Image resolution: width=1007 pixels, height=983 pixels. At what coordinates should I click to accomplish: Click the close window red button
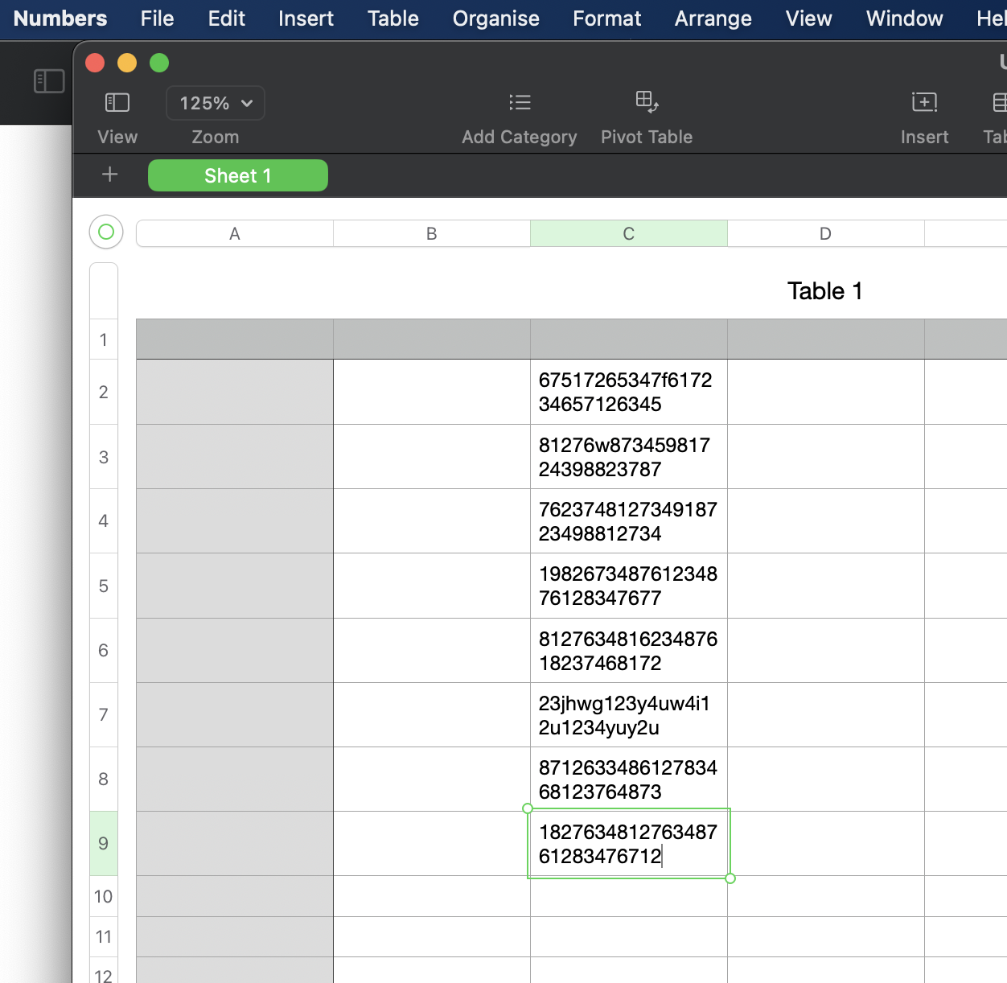tap(95, 63)
